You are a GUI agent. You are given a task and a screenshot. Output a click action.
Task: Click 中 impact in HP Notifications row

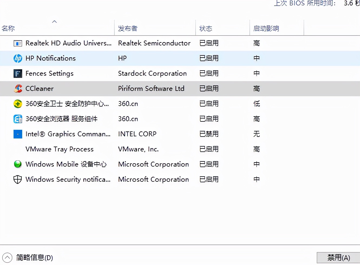point(257,58)
